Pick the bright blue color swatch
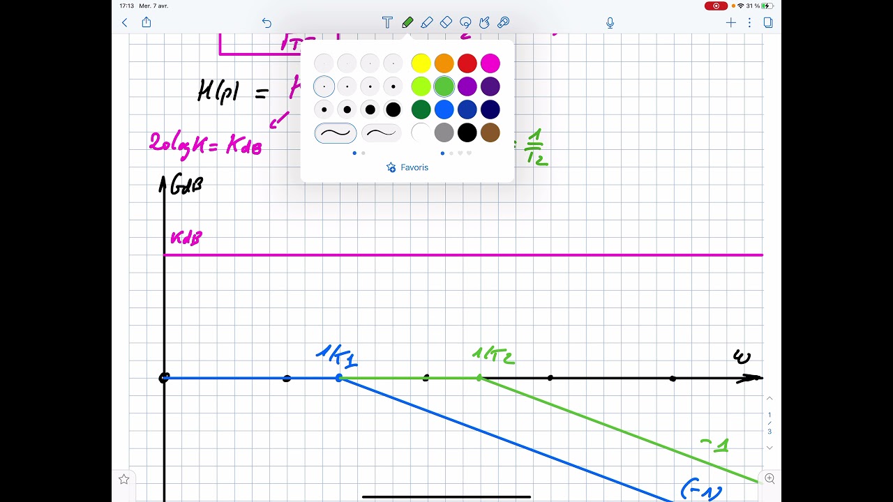Image resolution: width=893 pixels, height=502 pixels. tap(444, 109)
